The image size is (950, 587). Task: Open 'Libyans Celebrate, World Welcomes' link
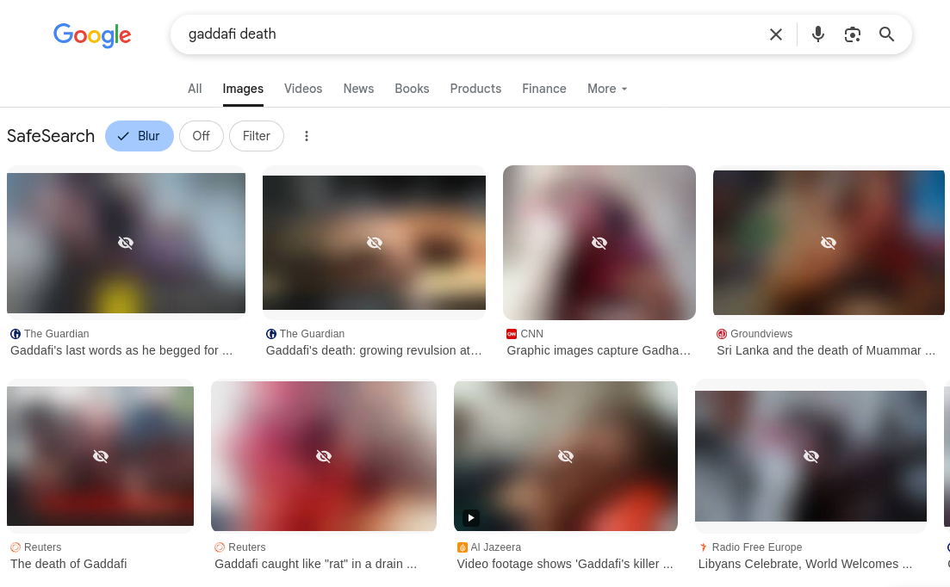pyautogui.click(x=805, y=564)
